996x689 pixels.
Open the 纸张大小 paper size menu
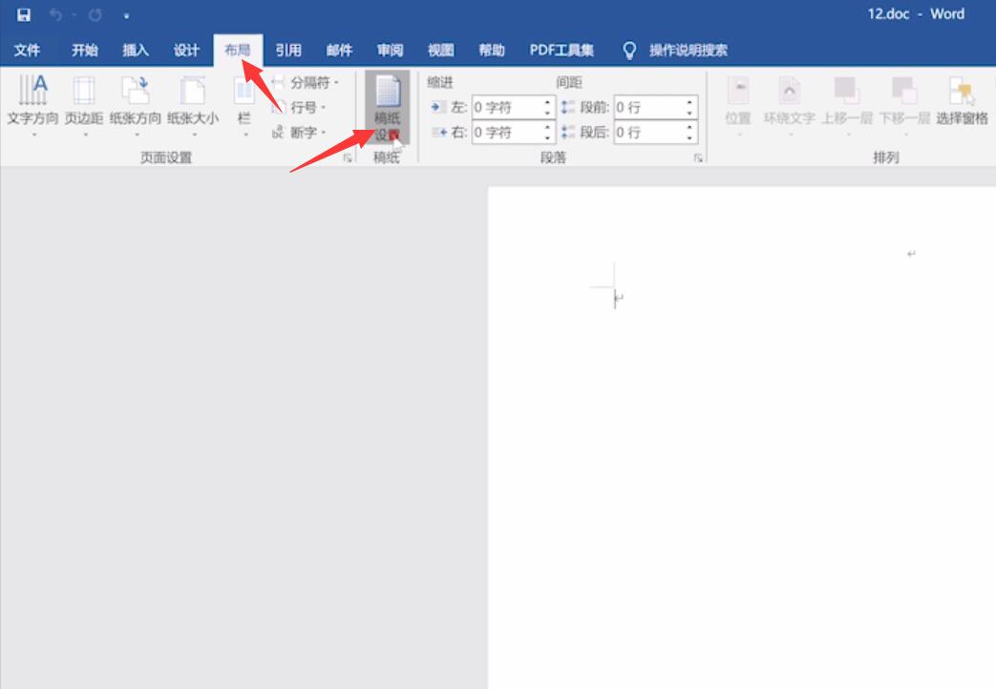click(193, 107)
